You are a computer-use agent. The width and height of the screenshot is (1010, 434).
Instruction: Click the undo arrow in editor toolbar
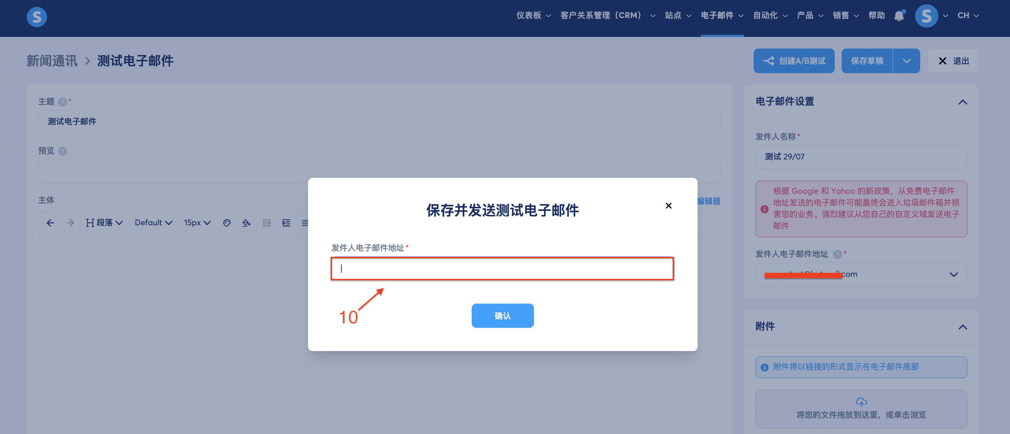[x=50, y=223]
